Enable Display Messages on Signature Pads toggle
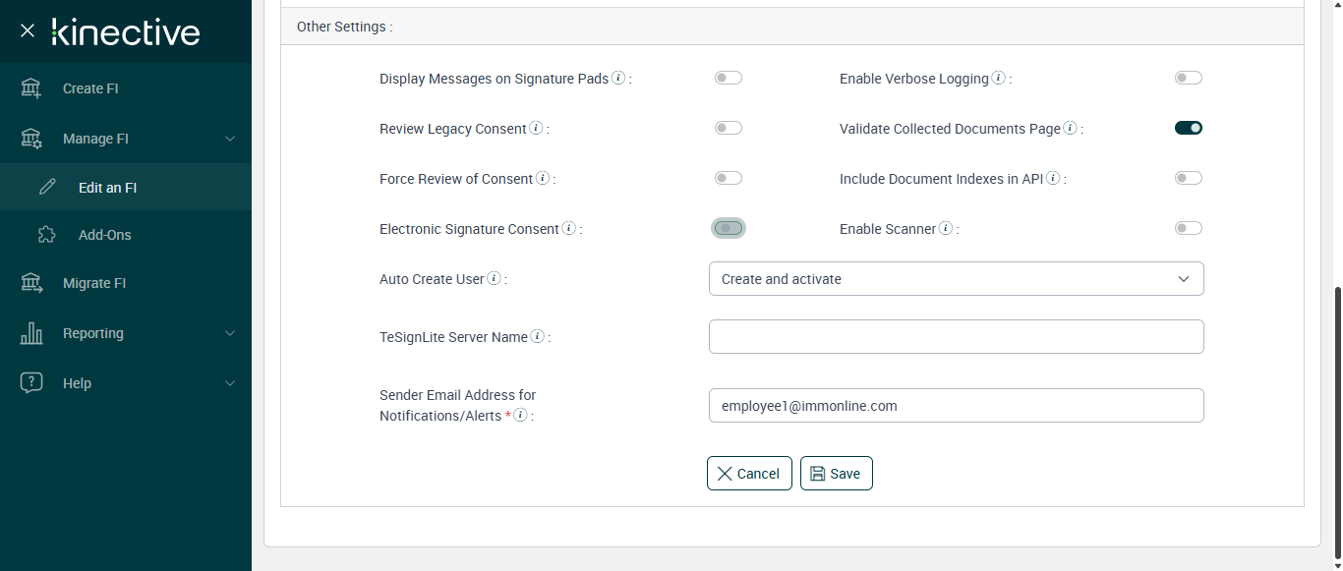 tap(728, 78)
